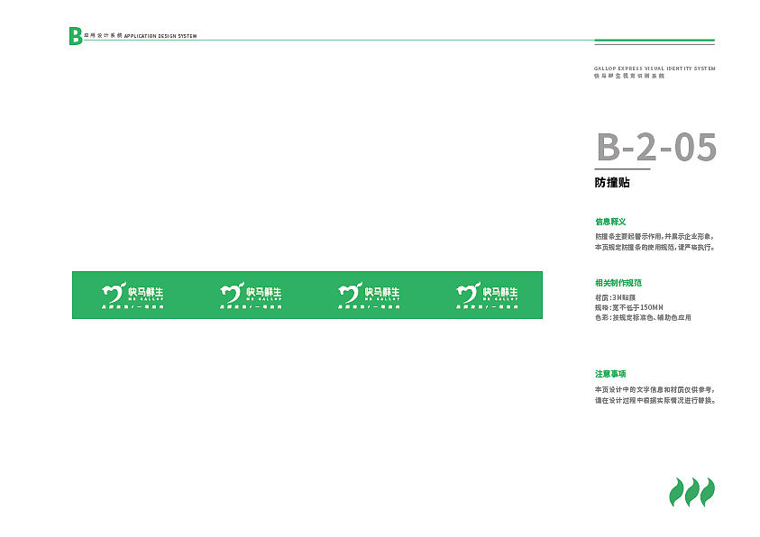Click the first 快马鲜生 logo from the left
The width and height of the screenshot is (760, 537).
(133, 296)
